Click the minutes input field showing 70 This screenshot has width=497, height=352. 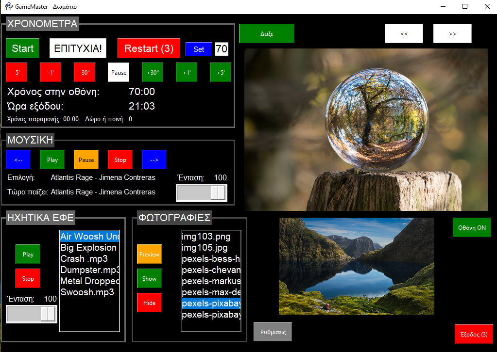tap(222, 49)
